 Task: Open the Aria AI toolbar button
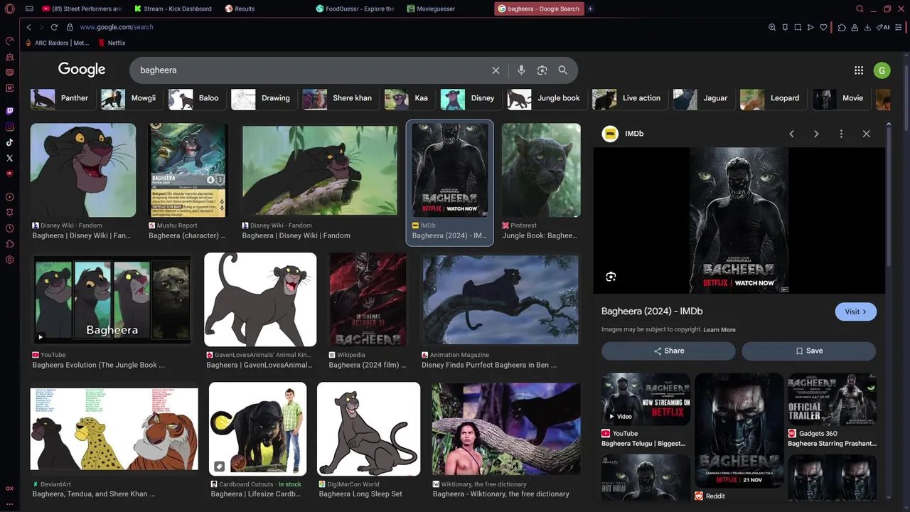(883, 27)
